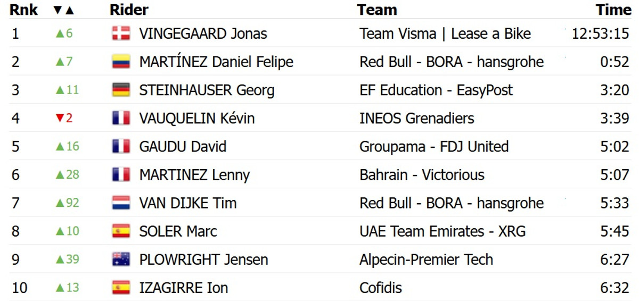Click the red down arrow for Vauquelin
The width and height of the screenshot is (639, 301).
coord(59,118)
